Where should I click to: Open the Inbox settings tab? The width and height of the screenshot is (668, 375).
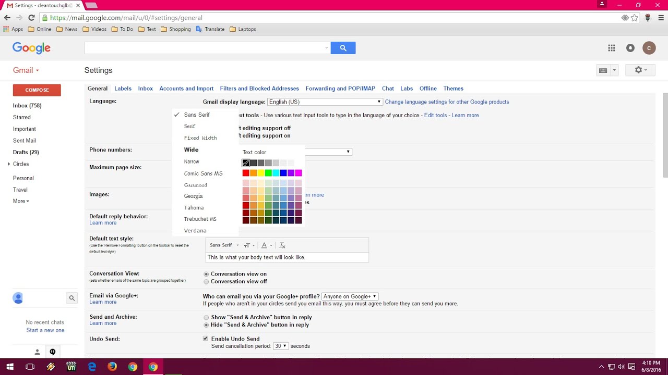point(145,89)
